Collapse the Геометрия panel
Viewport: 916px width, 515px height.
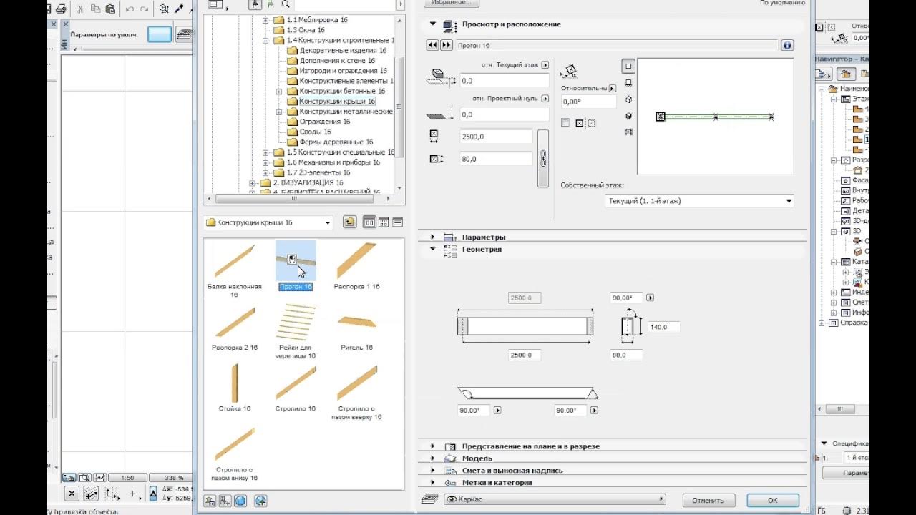click(432, 249)
